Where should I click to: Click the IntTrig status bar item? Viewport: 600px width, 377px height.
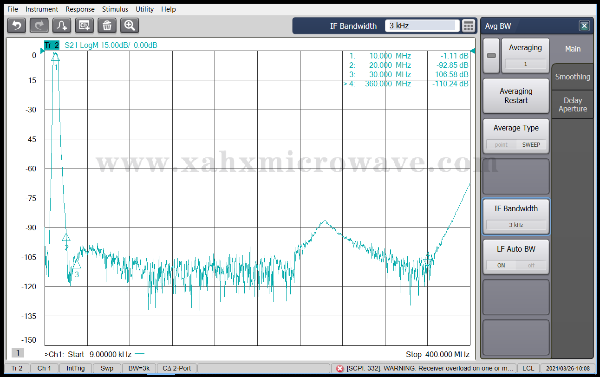click(x=76, y=368)
